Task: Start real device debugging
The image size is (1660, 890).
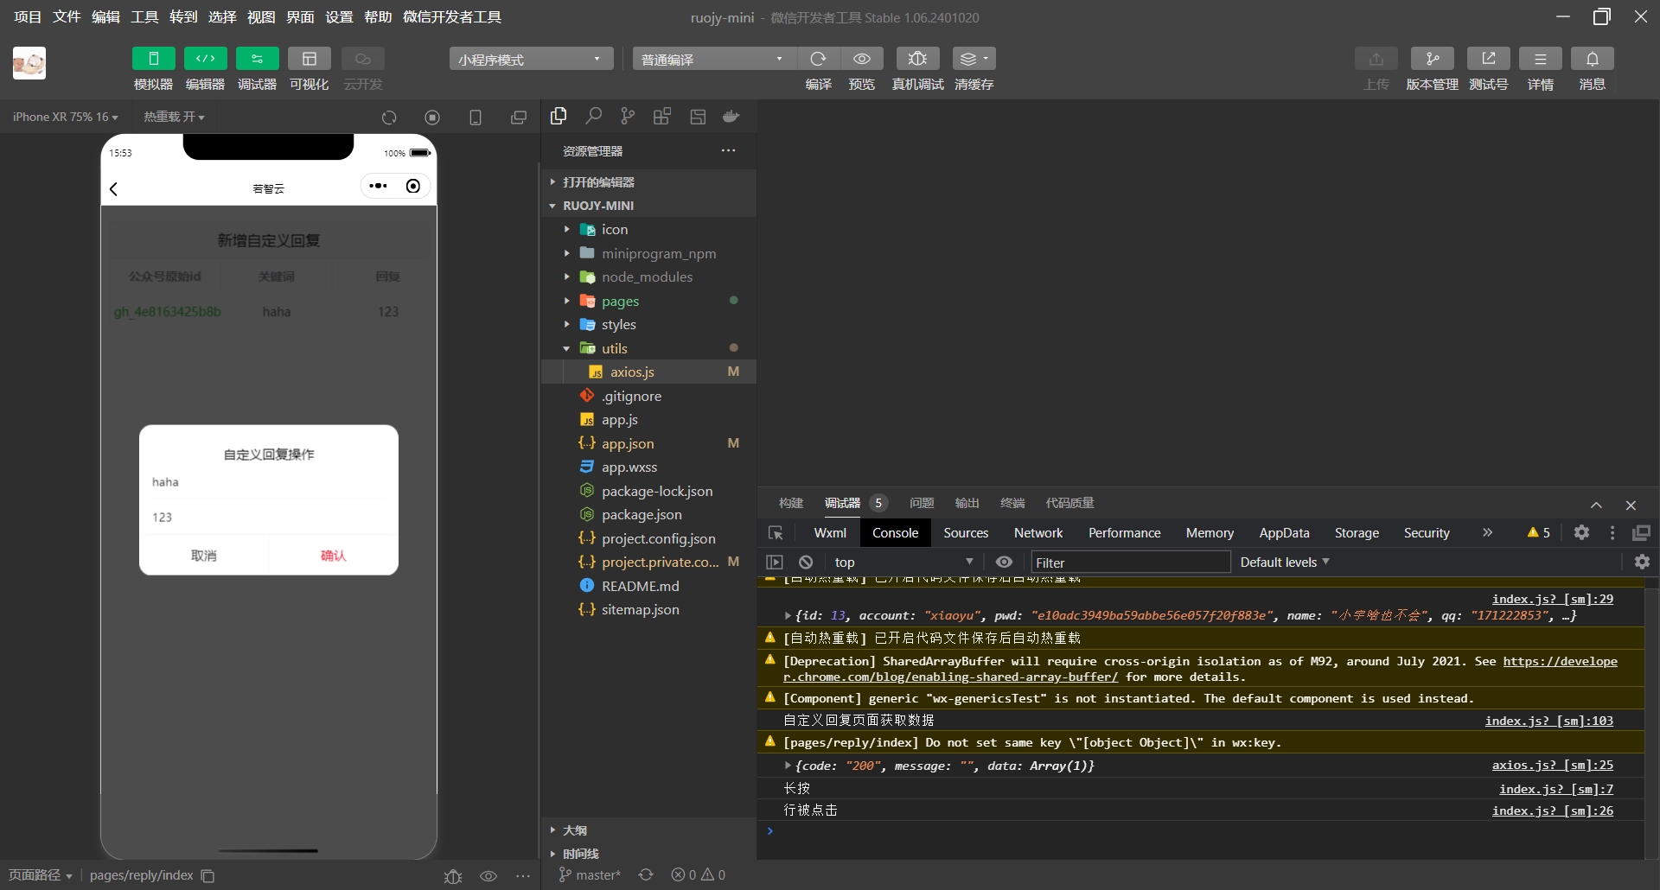Action: pyautogui.click(x=917, y=59)
